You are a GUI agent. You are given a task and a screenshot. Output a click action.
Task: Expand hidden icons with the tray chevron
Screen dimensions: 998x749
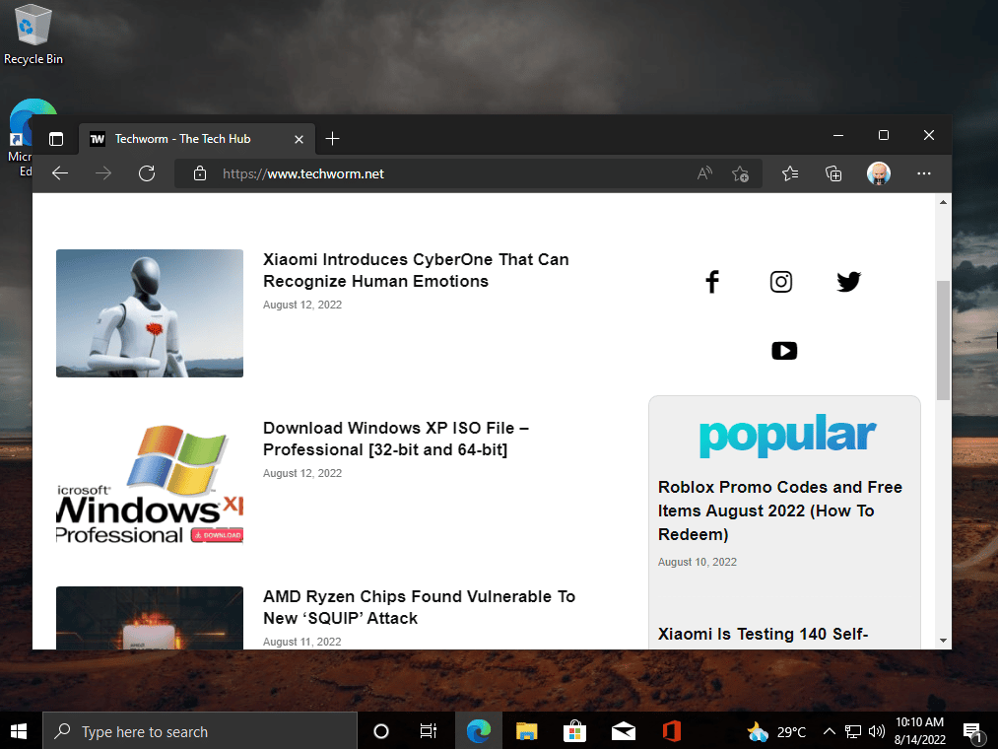(x=828, y=730)
